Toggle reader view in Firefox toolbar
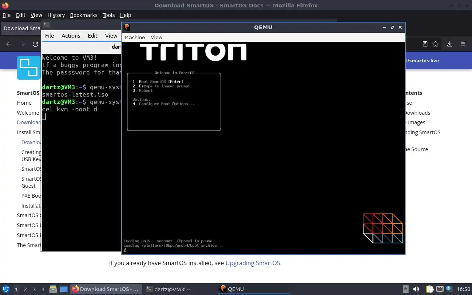Image resolution: width=472 pixels, height=295 pixels. 425,44
